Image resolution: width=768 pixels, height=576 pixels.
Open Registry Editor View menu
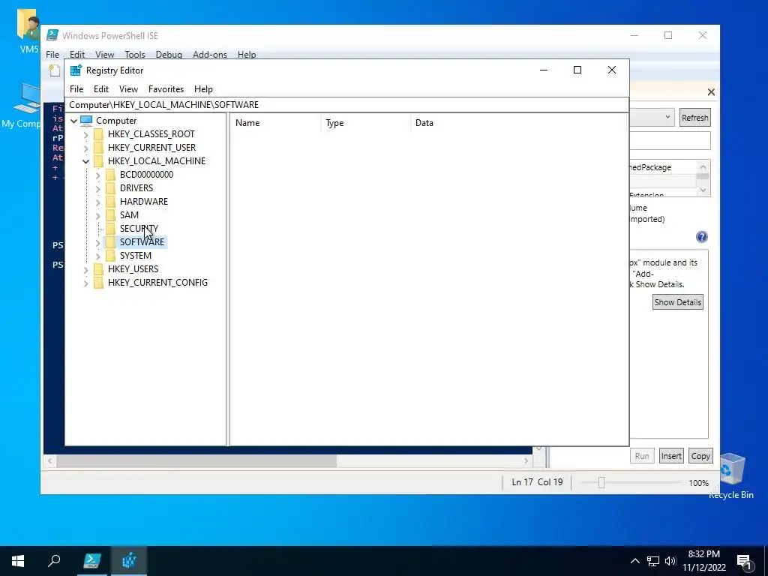click(128, 89)
